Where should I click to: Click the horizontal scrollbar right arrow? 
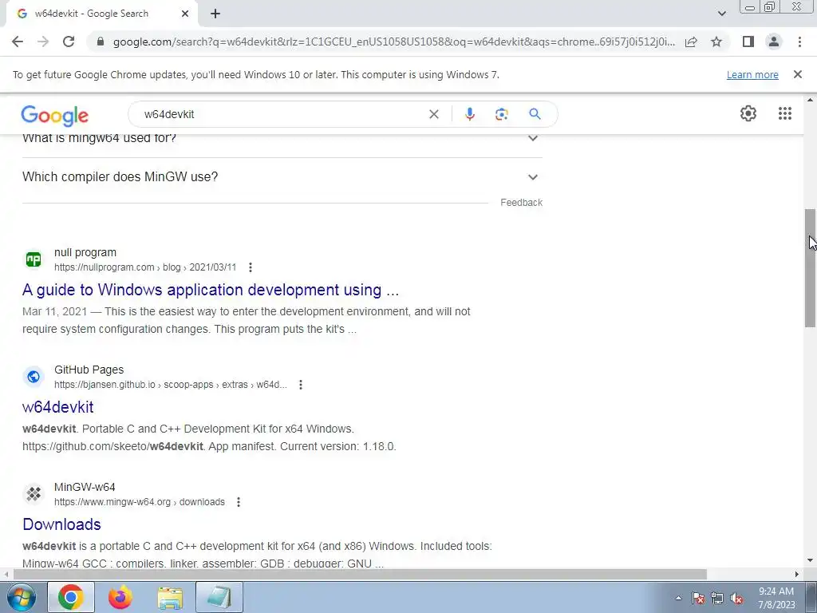click(797, 574)
